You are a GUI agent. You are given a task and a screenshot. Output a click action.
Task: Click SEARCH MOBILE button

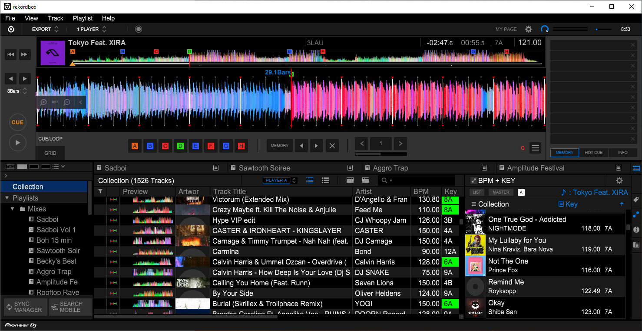70,307
